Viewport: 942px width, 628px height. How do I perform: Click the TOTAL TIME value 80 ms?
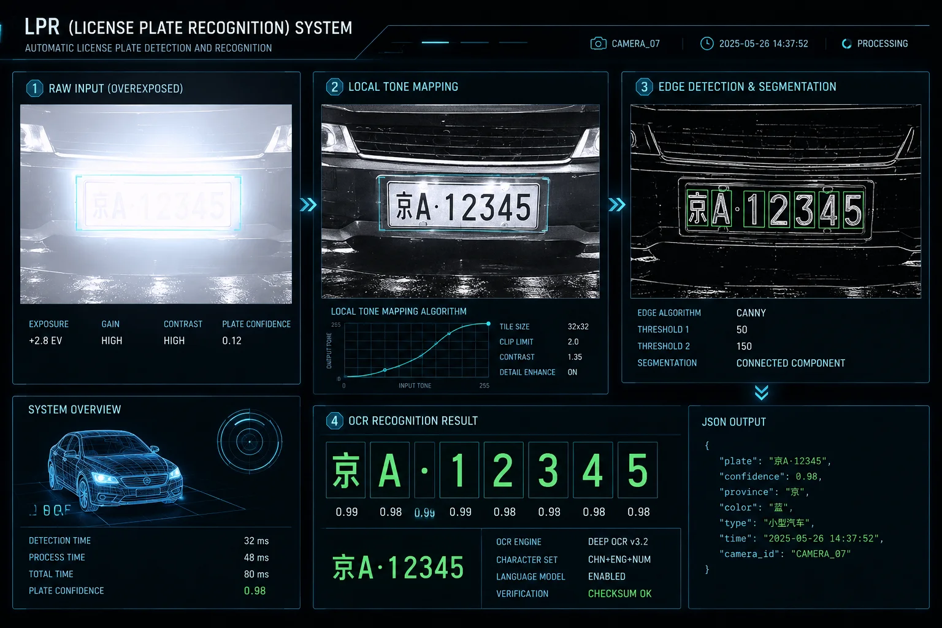click(x=256, y=574)
